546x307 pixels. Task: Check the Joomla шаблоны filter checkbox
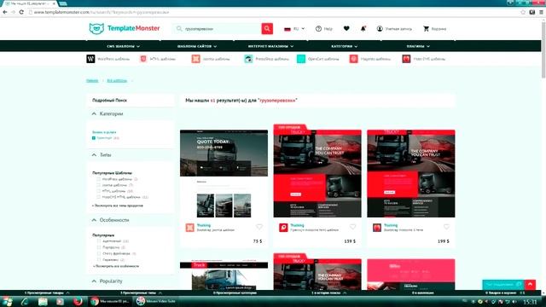[99, 185]
